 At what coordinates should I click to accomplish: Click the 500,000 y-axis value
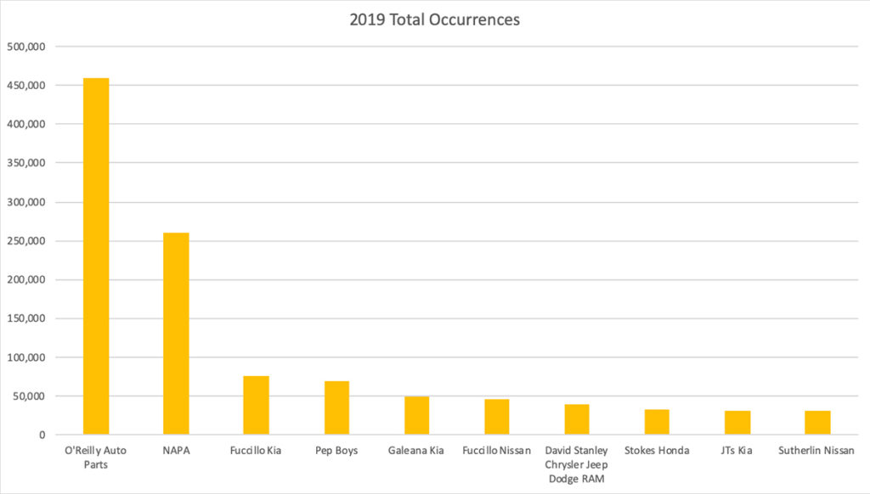tap(26, 47)
